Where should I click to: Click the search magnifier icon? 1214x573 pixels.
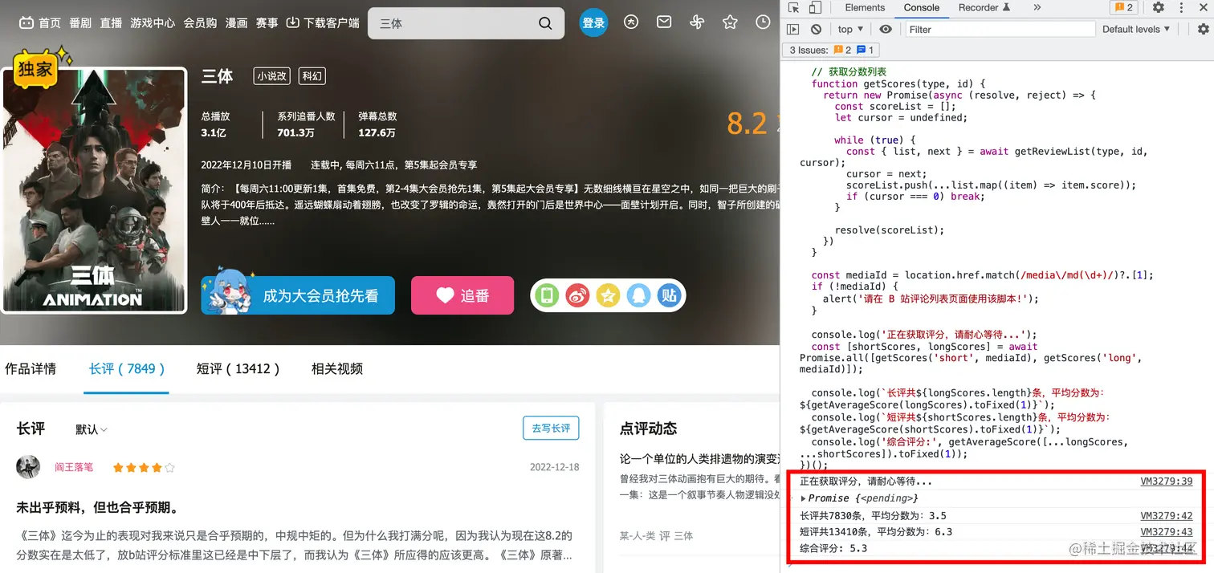(545, 23)
